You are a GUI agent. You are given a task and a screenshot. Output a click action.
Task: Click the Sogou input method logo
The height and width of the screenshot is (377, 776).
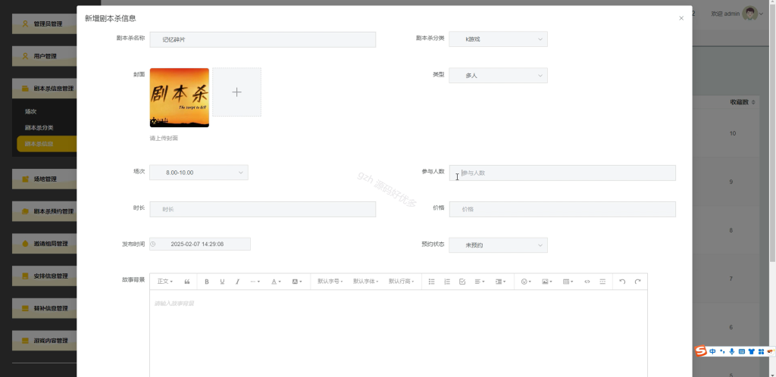tap(700, 351)
